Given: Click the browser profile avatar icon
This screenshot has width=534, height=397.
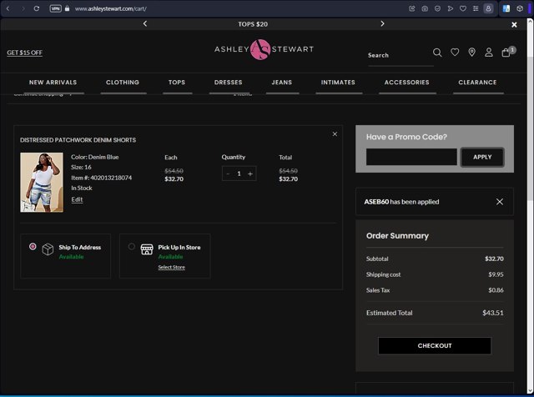Looking at the screenshot, I should coord(488,8).
